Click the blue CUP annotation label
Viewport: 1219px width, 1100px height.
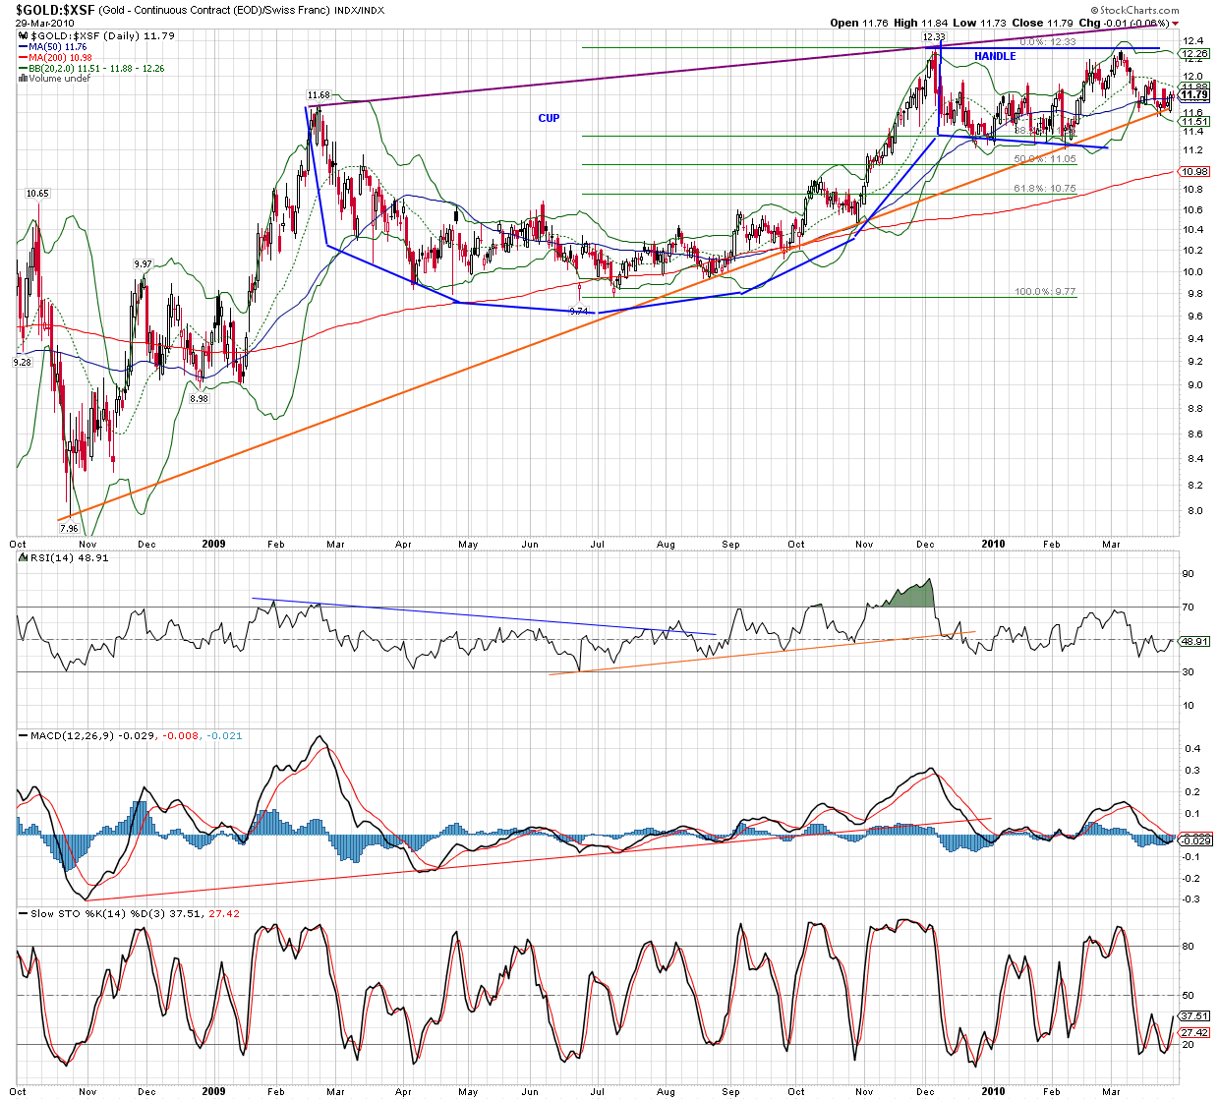click(549, 118)
